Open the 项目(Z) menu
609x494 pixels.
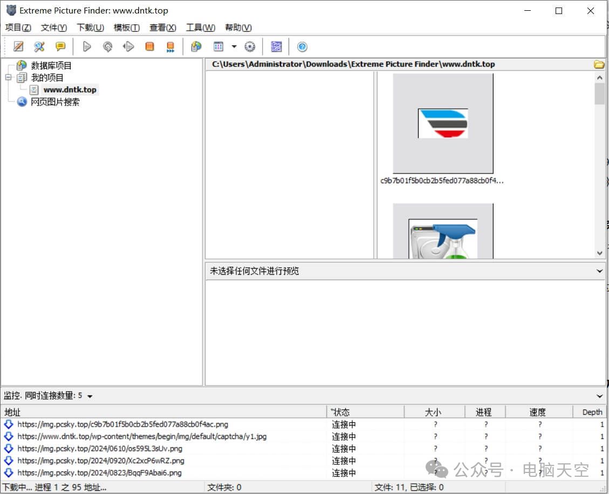click(18, 27)
